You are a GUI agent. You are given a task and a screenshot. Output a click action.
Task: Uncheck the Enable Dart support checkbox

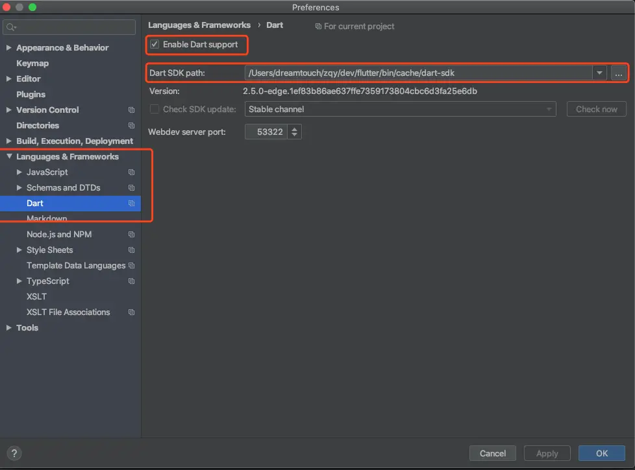pyautogui.click(x=155, y=44)
